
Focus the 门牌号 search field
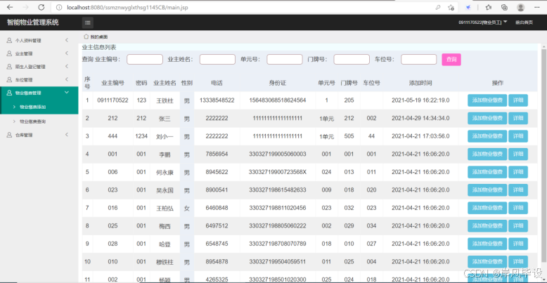coord(352,59)
